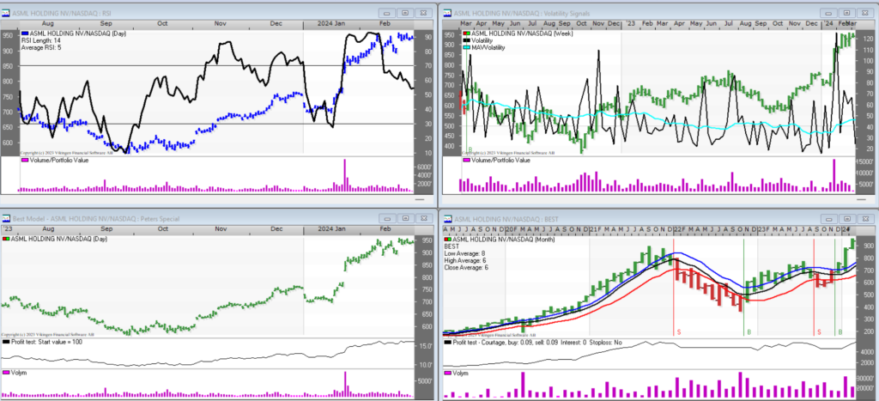
Task: Click magenta Volume/Portfolio Value swatch in RSI window
Action: (x=24, y=161)
